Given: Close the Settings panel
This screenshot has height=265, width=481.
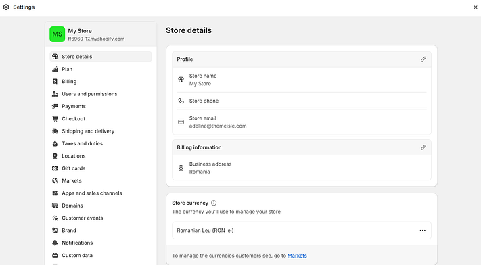Looking at the screenshot, I should (476, 7).
